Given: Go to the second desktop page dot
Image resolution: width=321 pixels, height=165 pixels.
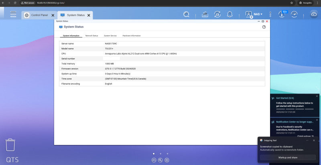Looking at the screenshot, I should [x=160, y=154].
